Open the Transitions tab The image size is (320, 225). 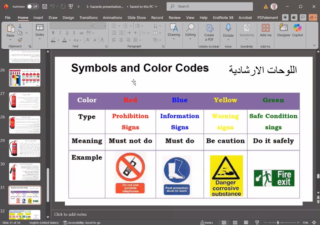pos(88,17)
